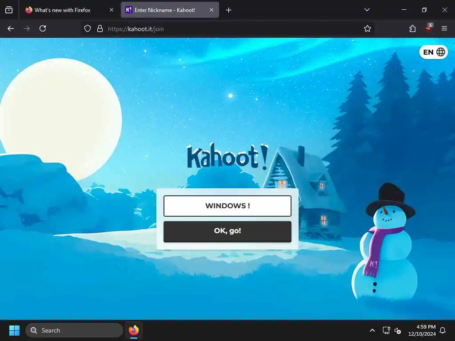
Task: Open a new tab with plus button
Action: (x=229, y=10)
